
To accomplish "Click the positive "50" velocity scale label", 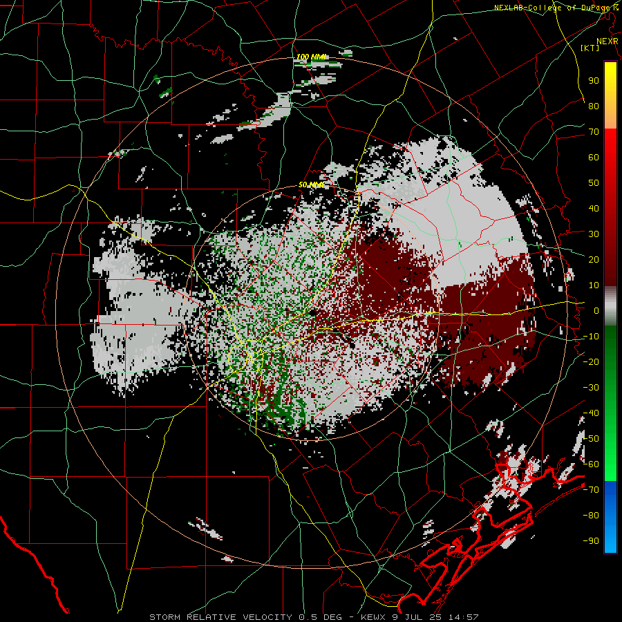I will click(594, 183).
